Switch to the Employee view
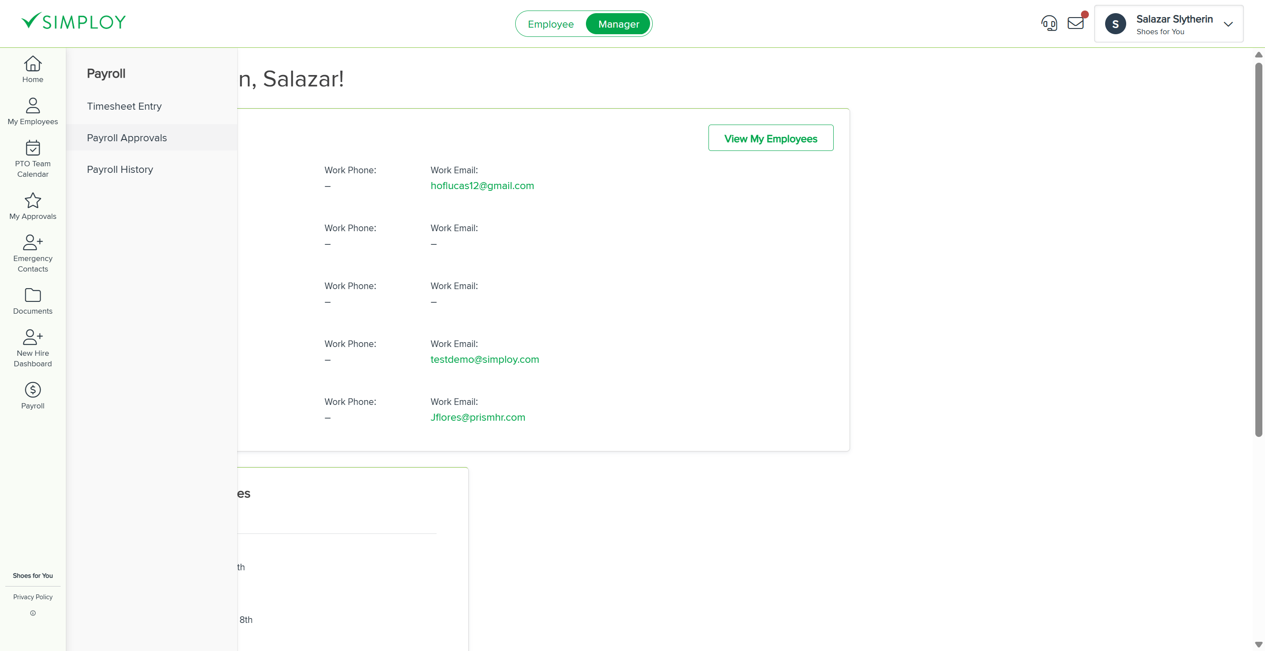The image size is (1265, 651). [x=550, y=24]
